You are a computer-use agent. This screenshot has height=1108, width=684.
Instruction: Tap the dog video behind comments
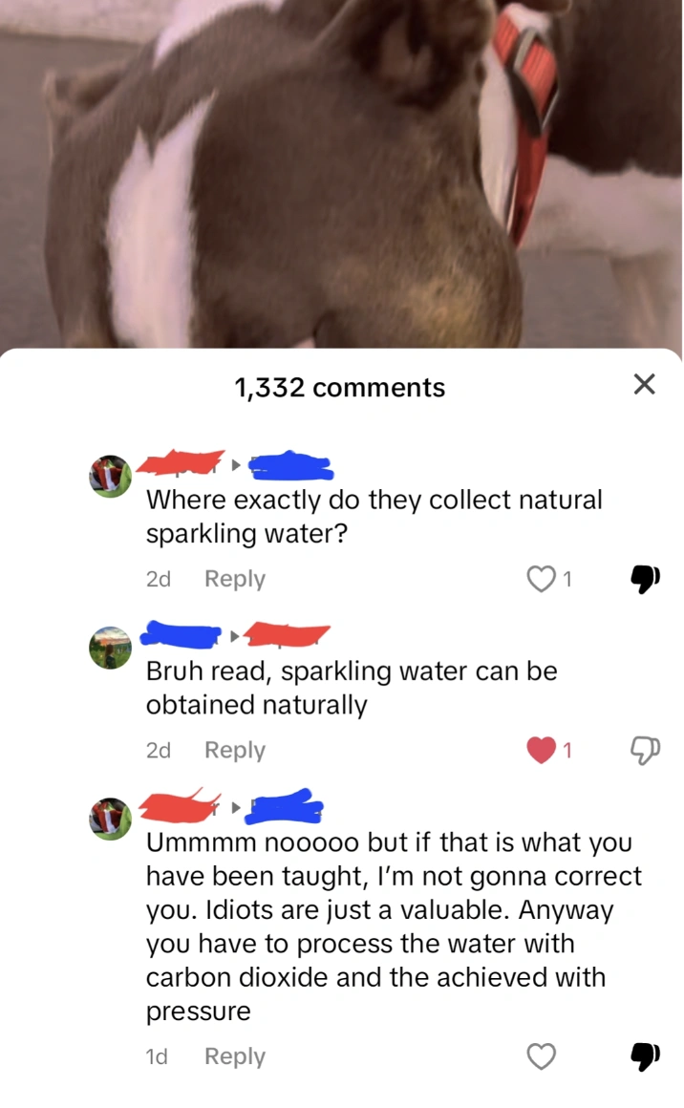click(342, 173)
